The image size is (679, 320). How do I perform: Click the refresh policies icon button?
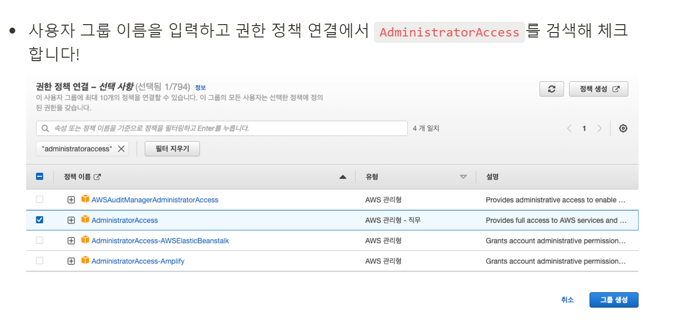(x=552, y=89)
